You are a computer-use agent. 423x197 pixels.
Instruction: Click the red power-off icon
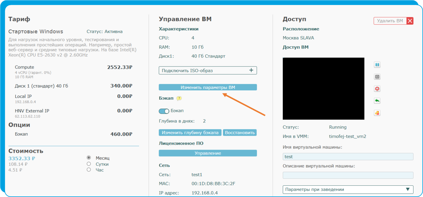(x=377, y=89)
